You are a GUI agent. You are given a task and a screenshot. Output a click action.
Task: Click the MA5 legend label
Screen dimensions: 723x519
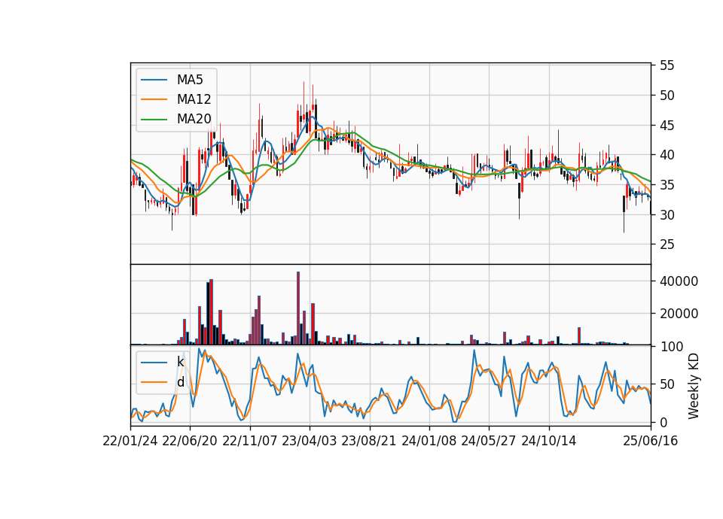point(190,80)
